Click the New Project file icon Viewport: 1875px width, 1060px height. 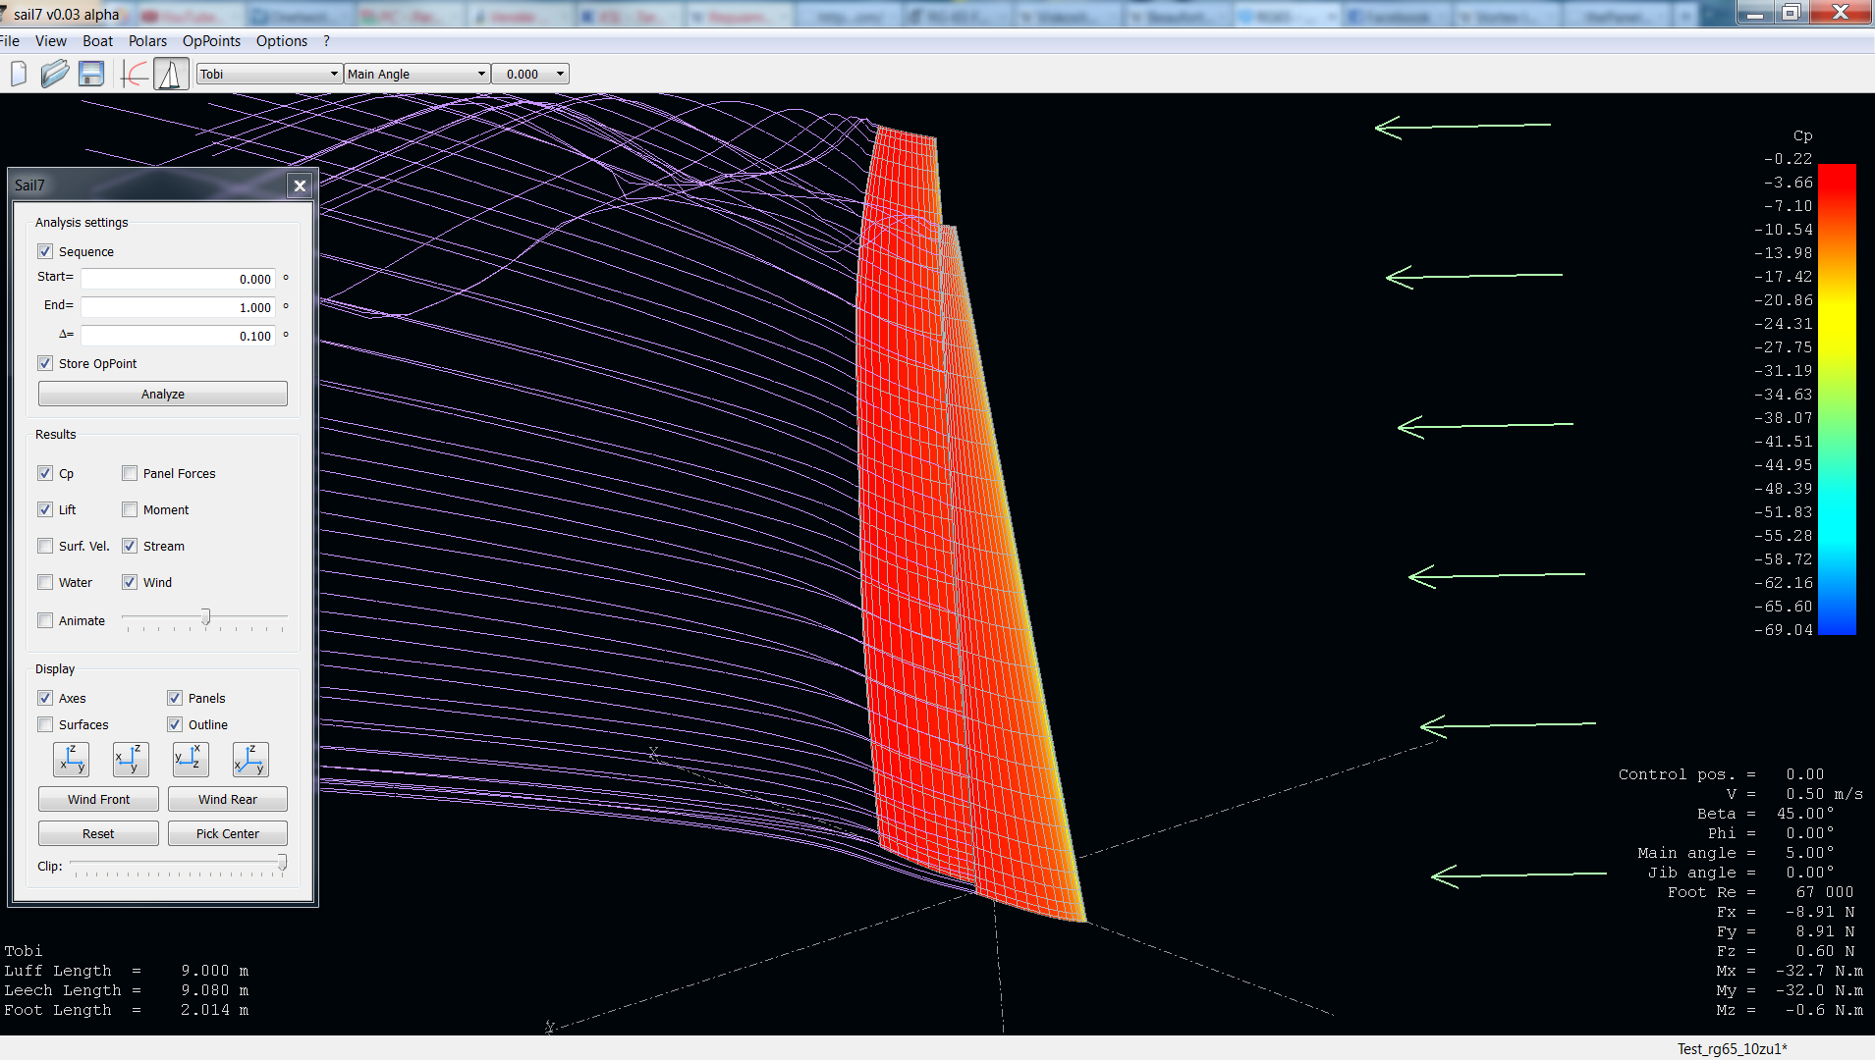point(19,75)
